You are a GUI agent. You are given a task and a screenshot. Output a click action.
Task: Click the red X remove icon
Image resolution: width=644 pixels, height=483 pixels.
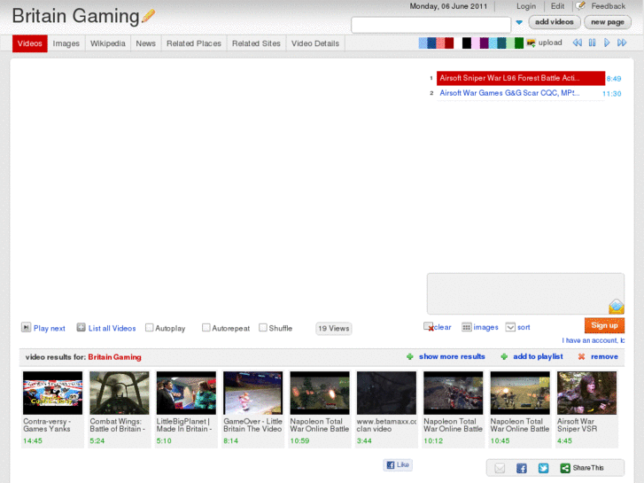point(581,356)
